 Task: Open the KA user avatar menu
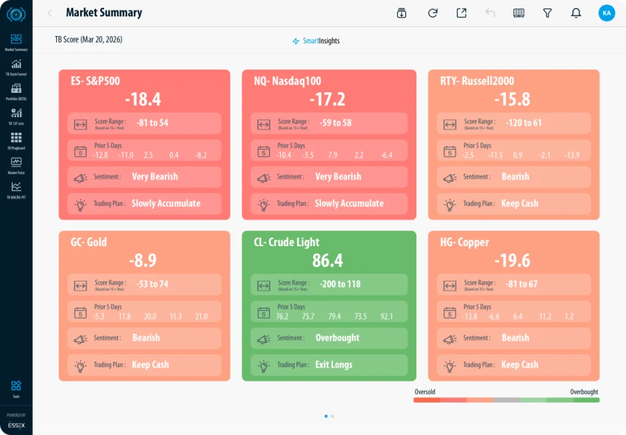click(x=606, y=13)
